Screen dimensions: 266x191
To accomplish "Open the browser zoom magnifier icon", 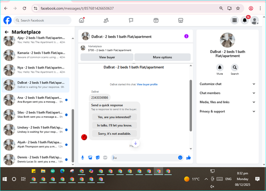I will [221, 8].
